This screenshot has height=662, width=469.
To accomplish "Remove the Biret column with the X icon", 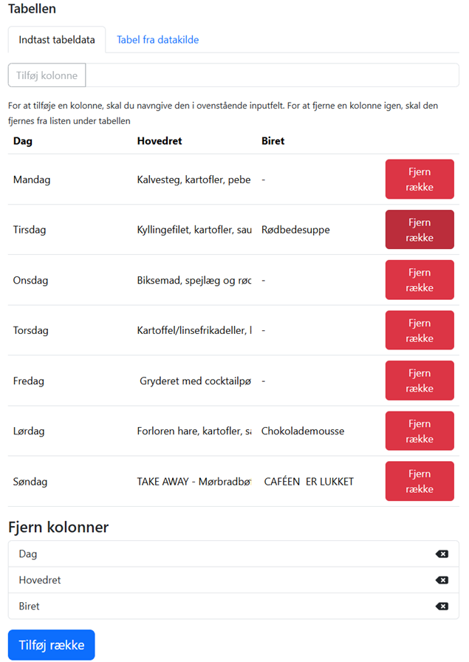I will tap(442, 606).
